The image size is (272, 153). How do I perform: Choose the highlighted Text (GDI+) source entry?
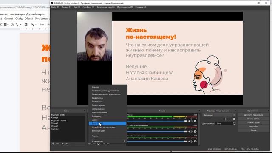[x=108, y=123]
